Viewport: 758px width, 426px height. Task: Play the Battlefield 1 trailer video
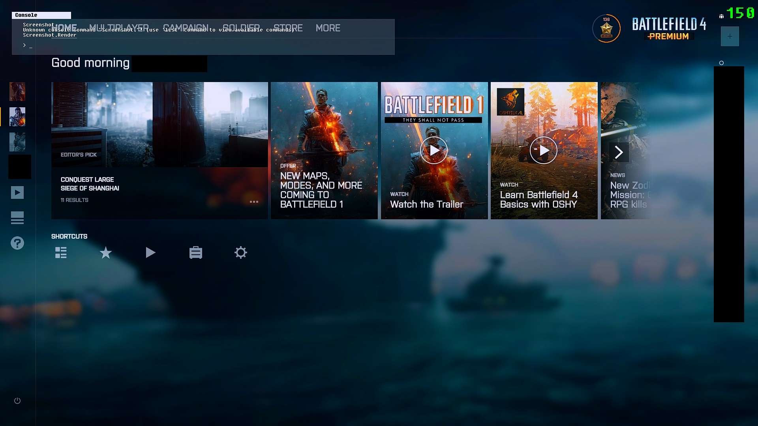coord(434,150)
